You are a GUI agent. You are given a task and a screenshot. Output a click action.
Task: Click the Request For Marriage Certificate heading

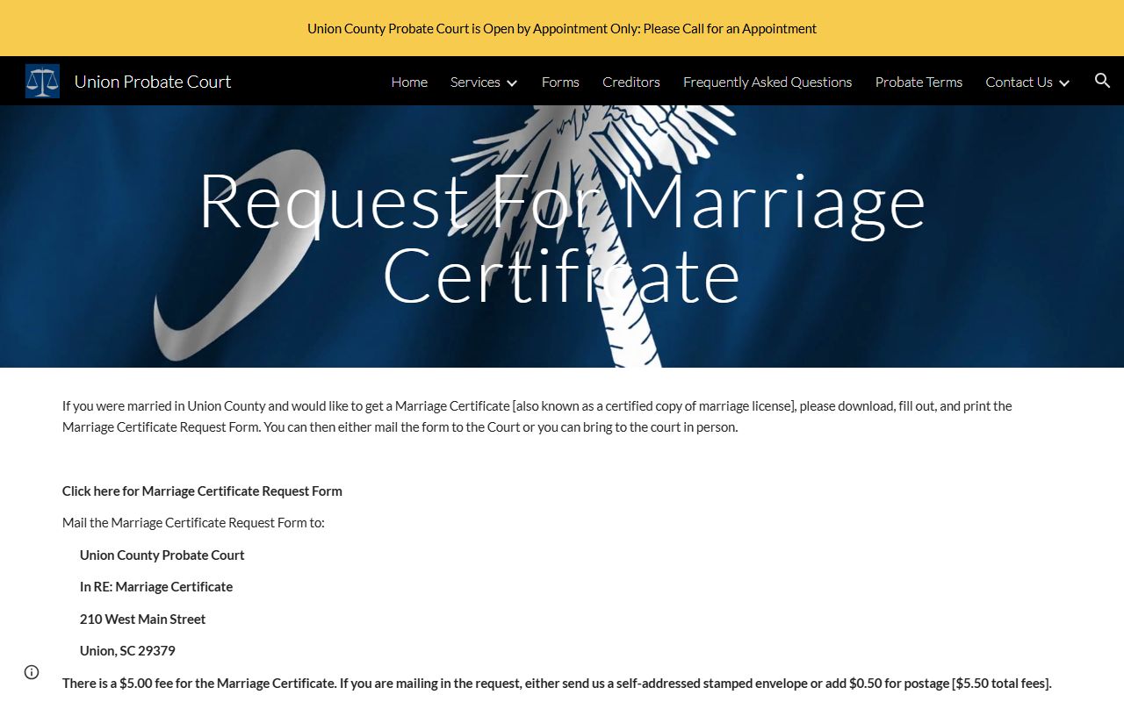(x=562, y=238)
